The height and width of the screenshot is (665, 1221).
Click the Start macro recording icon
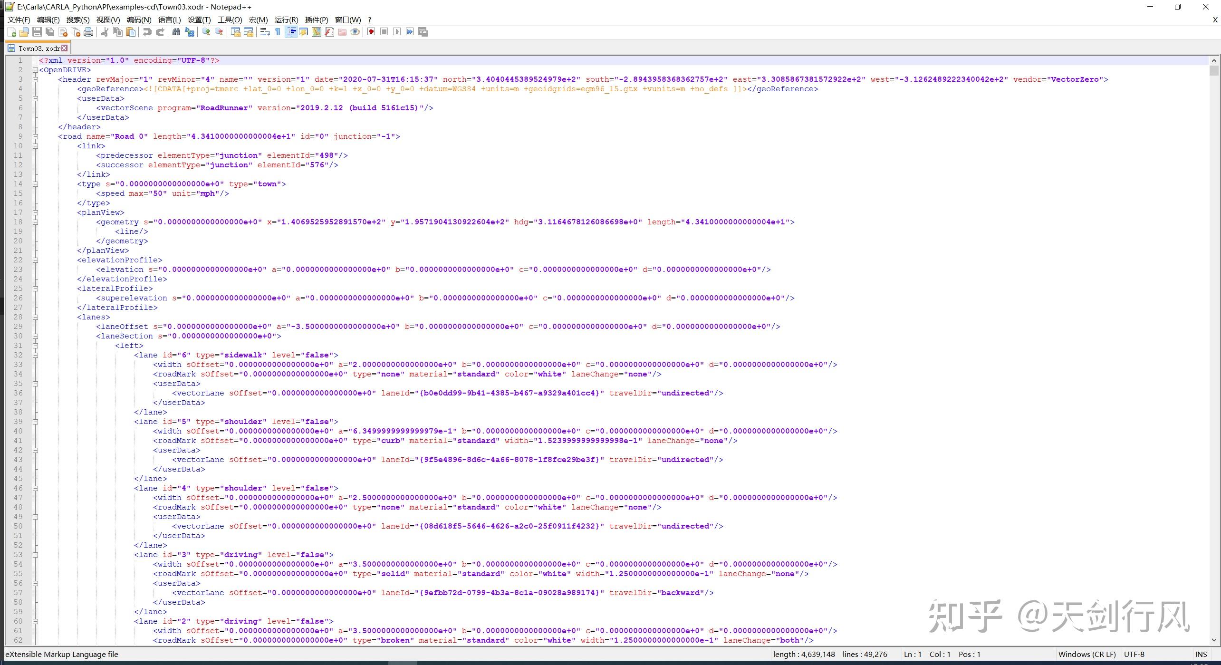click(371, 32)
